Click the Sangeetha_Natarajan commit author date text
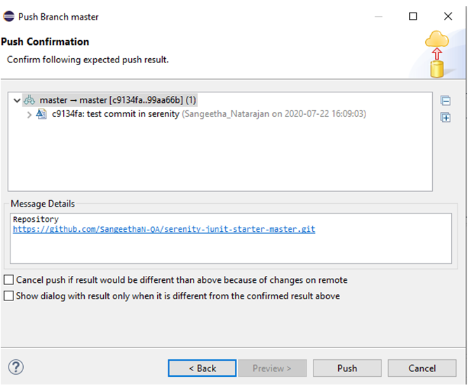470x388 pixels. tap(274, 114)
